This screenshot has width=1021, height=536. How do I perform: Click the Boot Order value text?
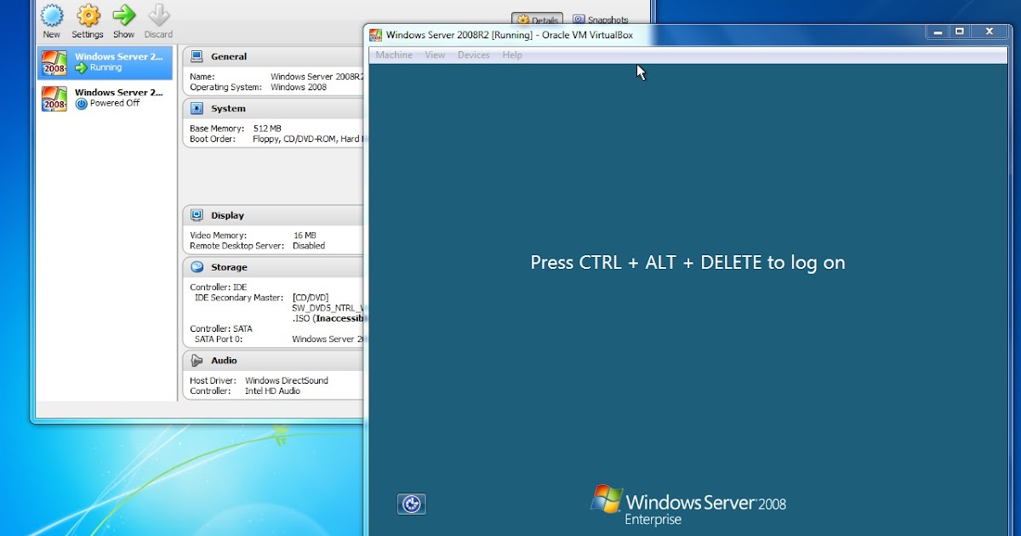click(308, 140)
